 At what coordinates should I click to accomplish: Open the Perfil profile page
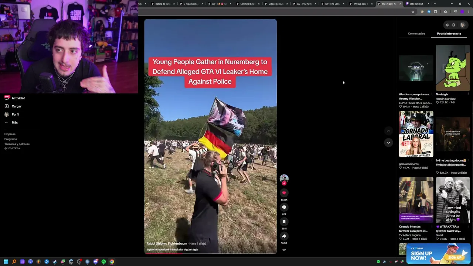click(x=12, y=114)
